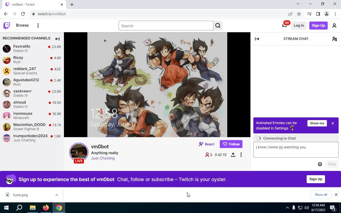341x213 pixels.
Task: Open the Chrome three-dot menu
Action: [x=335, y=14]
